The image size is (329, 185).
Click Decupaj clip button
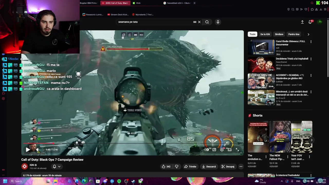click(x=228, y=166)
